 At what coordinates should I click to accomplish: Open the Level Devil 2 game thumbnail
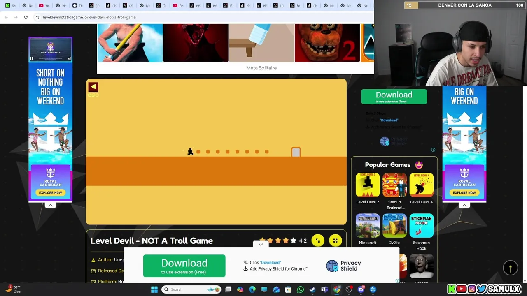(368, 185)
